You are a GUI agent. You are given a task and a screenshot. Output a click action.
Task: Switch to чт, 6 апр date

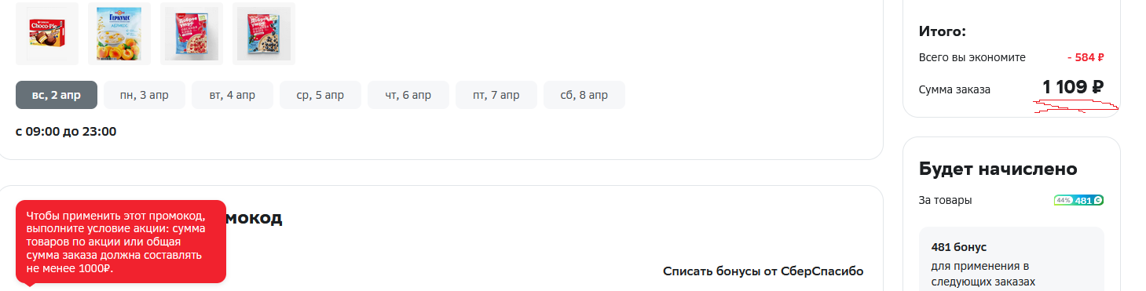coord(408,95)
